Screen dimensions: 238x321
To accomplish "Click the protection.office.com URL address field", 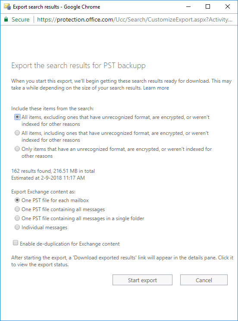I will [x=135, y=19].
